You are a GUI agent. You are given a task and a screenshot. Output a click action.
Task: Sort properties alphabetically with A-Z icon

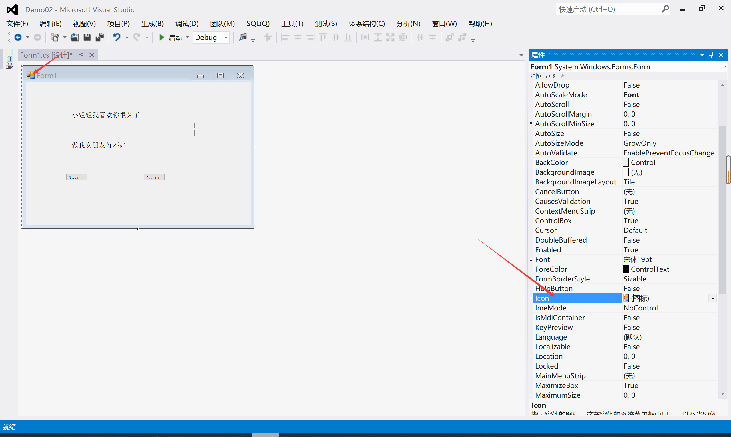[x=540, y=76]
